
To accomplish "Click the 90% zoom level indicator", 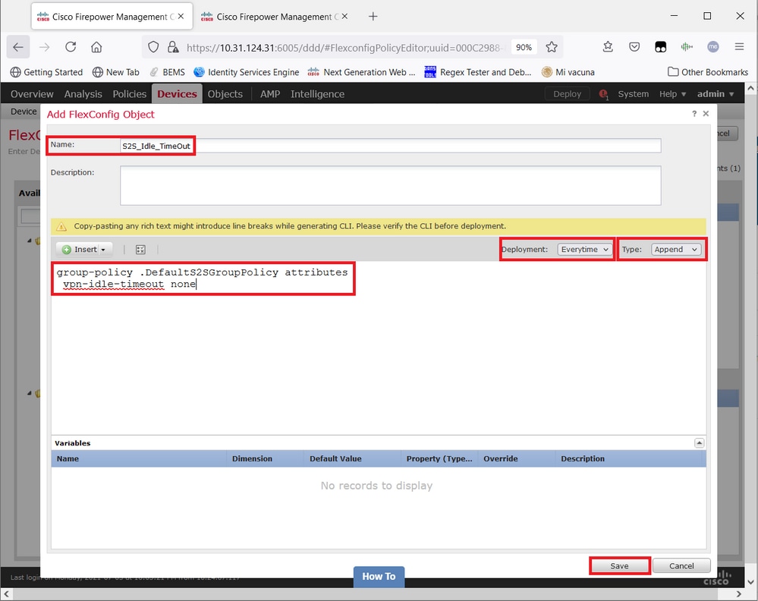I will click(524, 47).
